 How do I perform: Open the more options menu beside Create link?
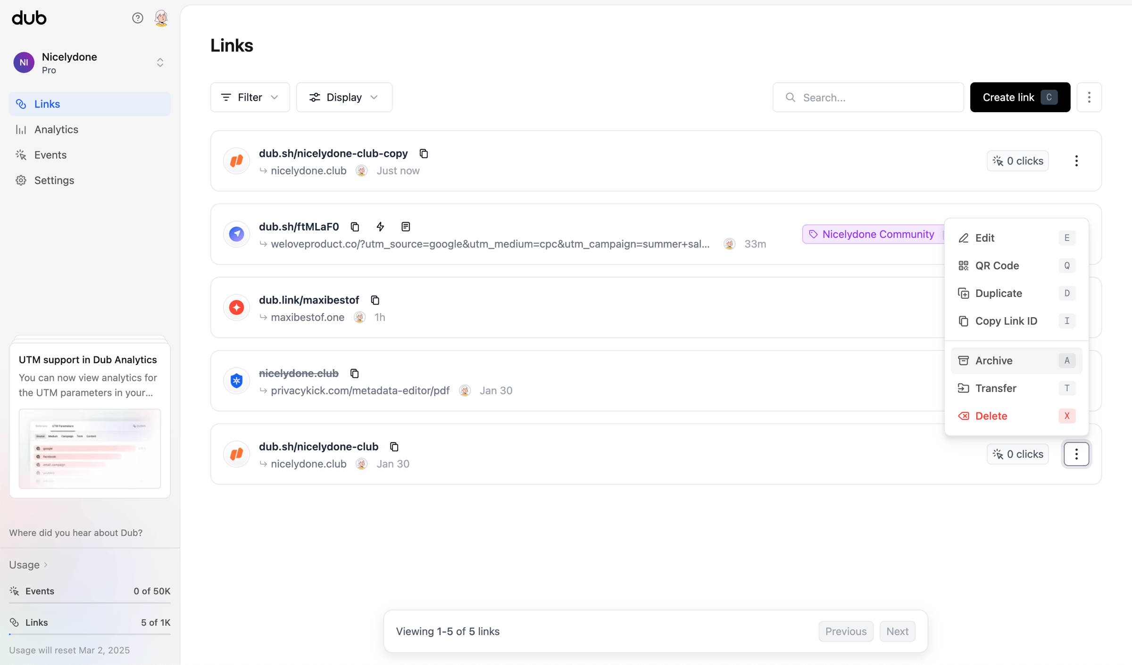tap(1089, 97)
